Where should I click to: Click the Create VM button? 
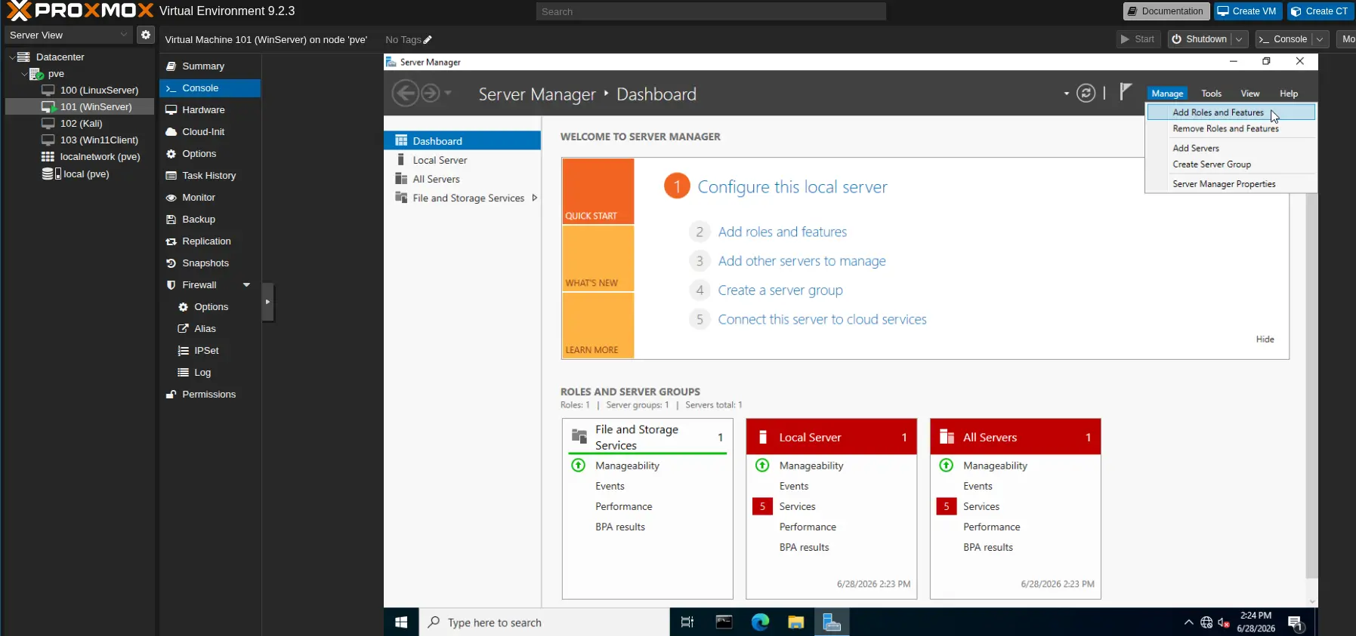pyautogui.click(x=1247, y=11)
